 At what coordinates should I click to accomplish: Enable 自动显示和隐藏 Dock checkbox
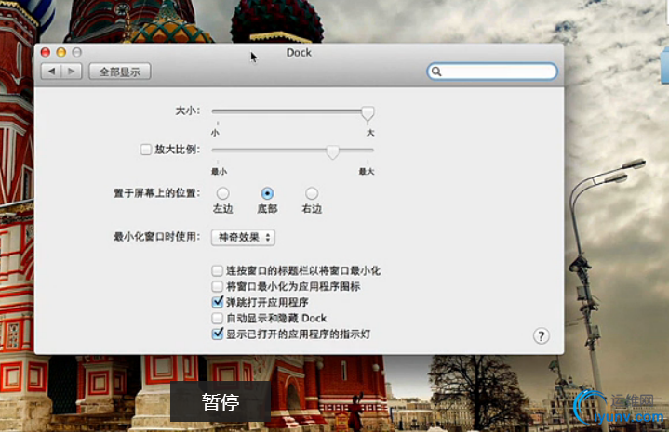pos(217,318)
